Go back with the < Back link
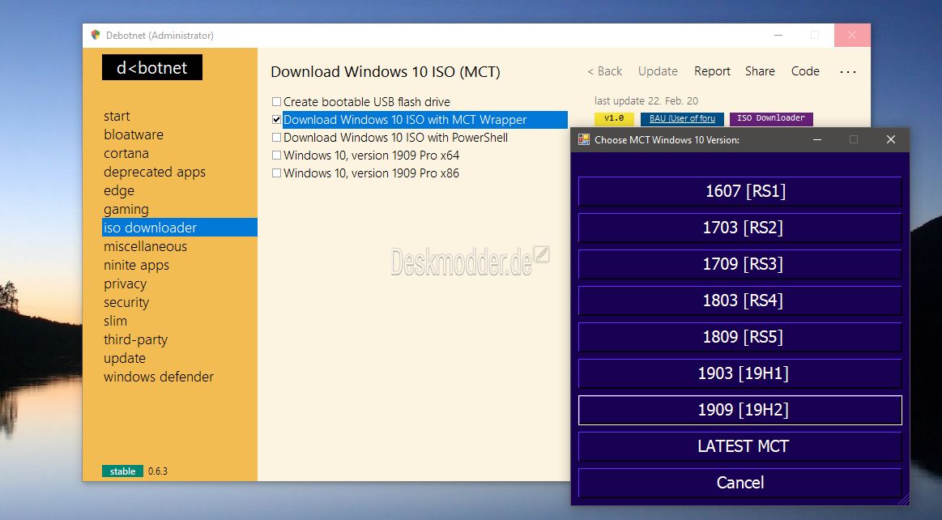 [604, 70]
